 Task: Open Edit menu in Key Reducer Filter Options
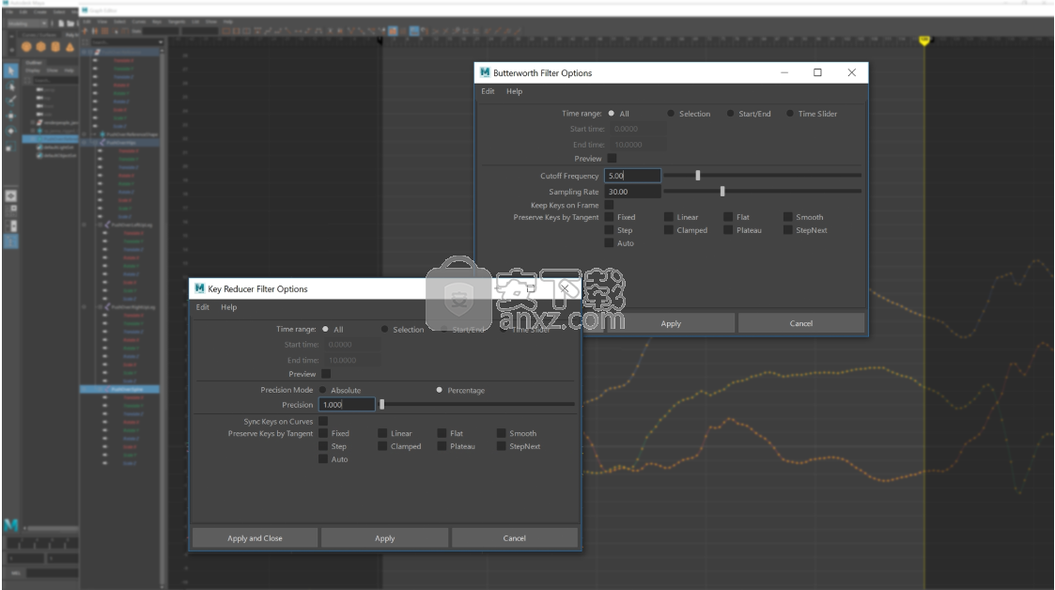click(x=203, y=307)
